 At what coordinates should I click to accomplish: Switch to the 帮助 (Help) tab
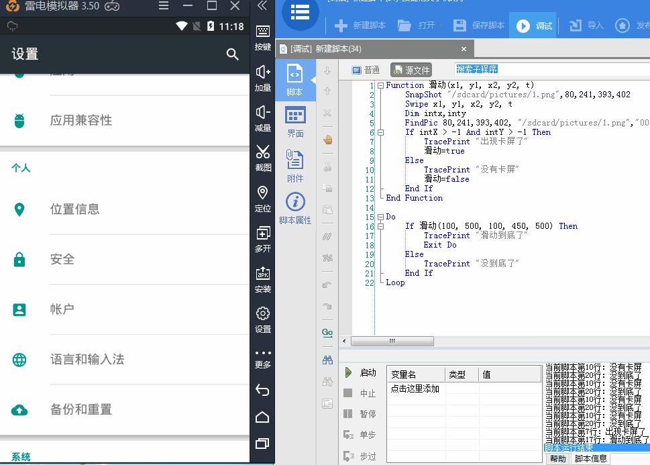(557, 459)
